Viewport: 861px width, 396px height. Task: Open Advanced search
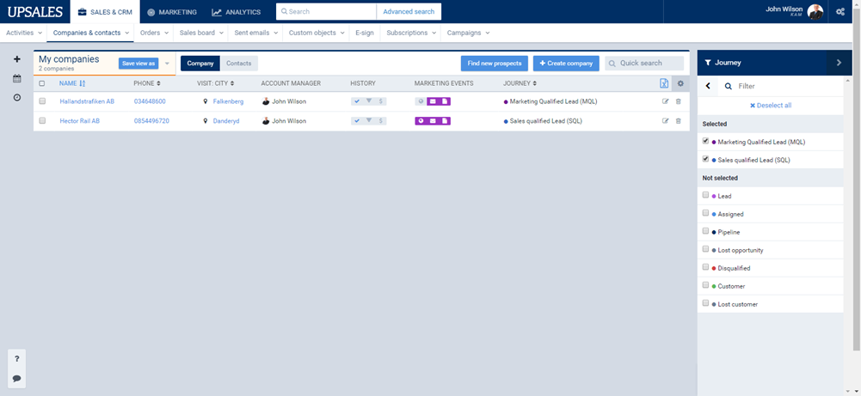coord(409,11)
